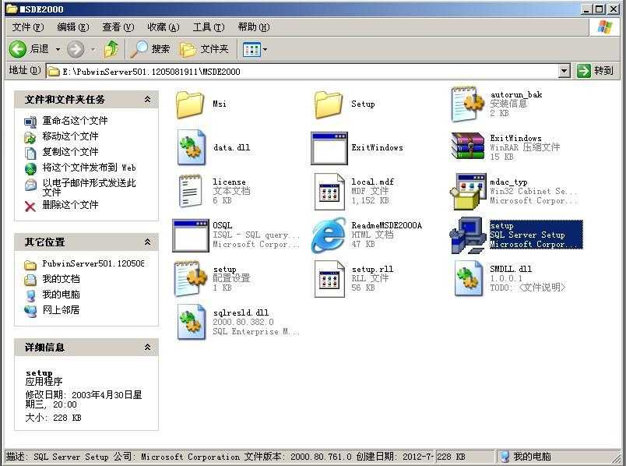Select the setup.rll file icon
This screenshot has width=626, height=466.
(329, 279)
